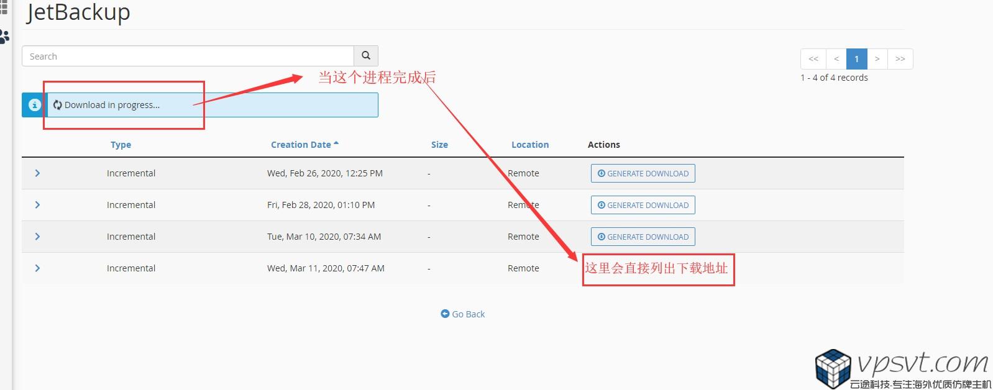Click the users icon in left sidebar
Image resolution: width=993 pixels, height=390 pixels.
point(4,37)
